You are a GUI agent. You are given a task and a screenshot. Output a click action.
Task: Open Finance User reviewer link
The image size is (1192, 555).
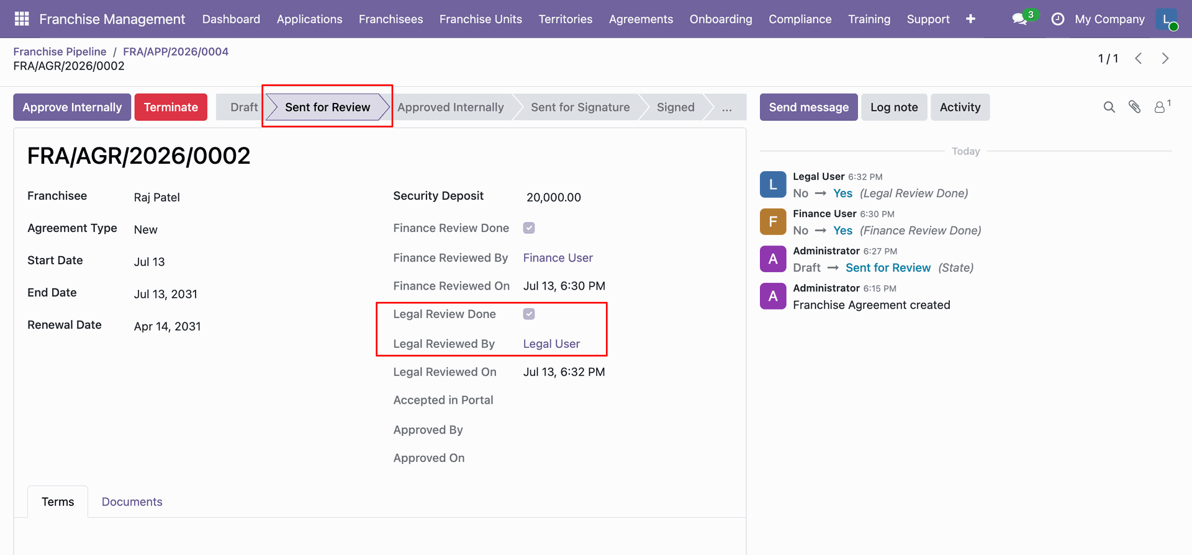click(x=558, y=258)
